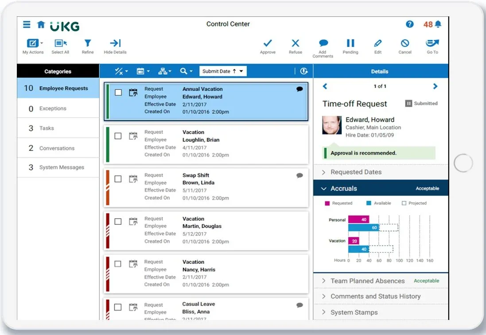The image size is (486, 335).
Task: Expand the System Stamps section
Action: pyautogui.click(x=381, y=312)
